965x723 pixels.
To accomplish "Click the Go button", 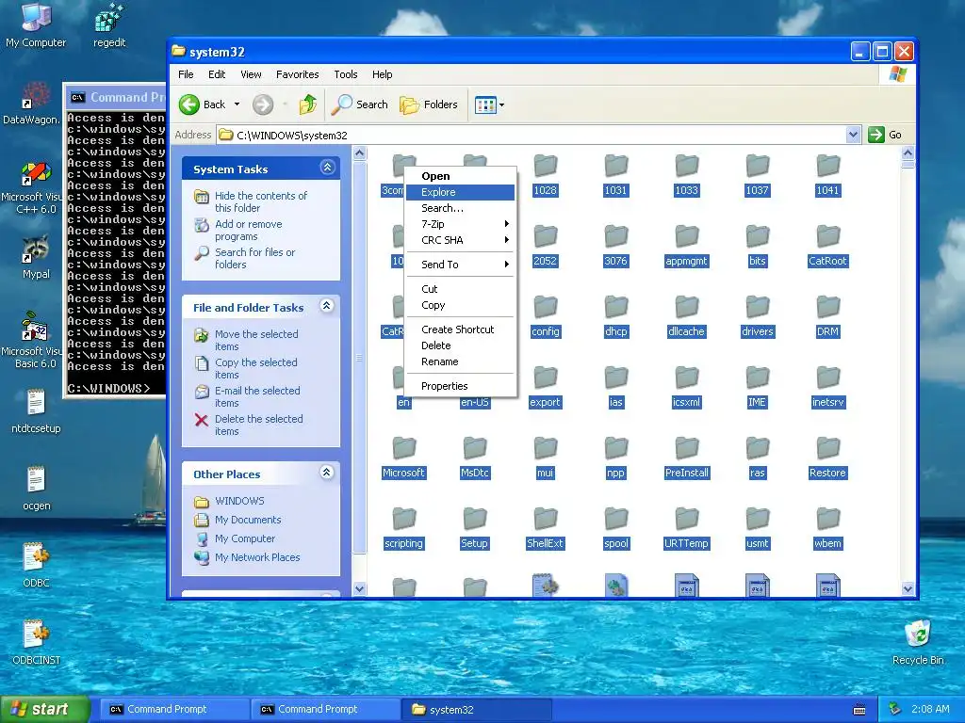I will click(x=885, y=135).
